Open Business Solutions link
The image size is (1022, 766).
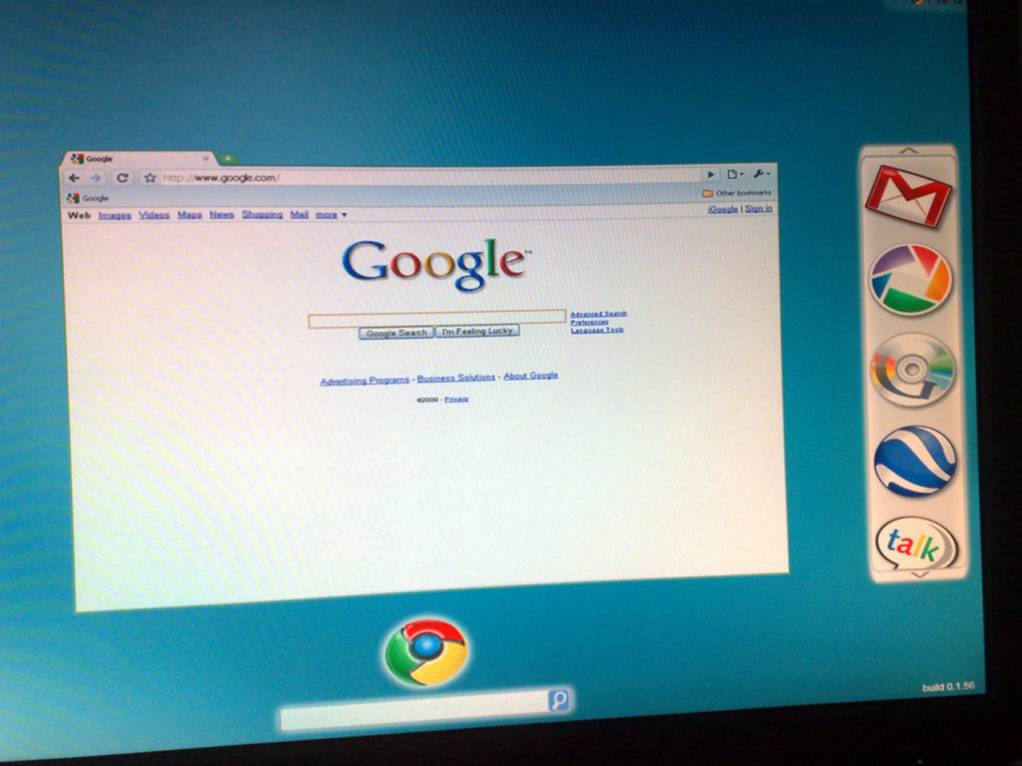(x=456, y=377)
